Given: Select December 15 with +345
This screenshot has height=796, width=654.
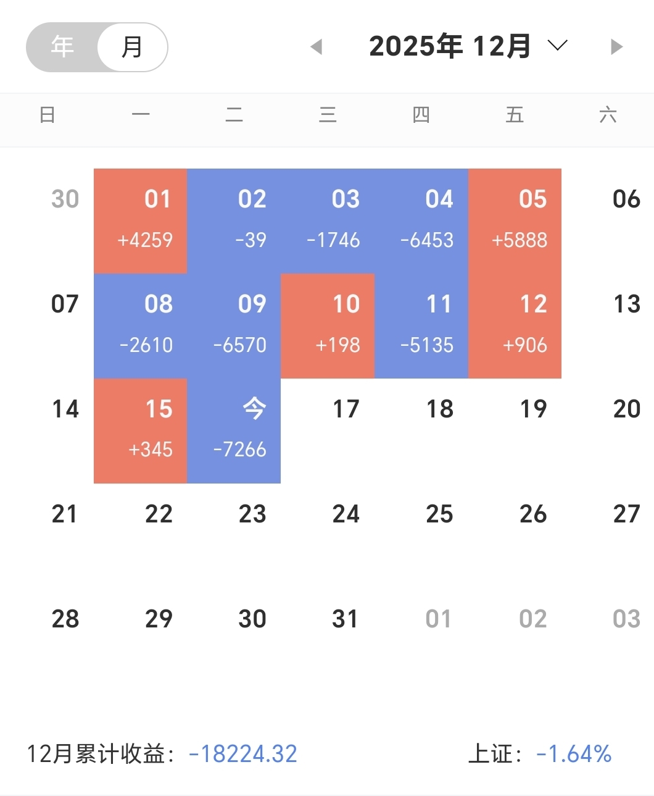Looking at the screenshot, I should (x=141, y=431).
